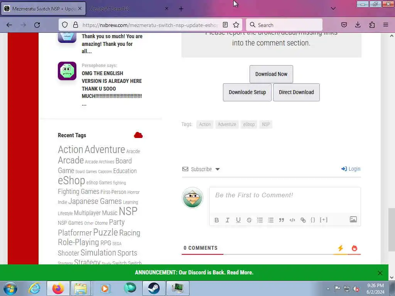
Task: Attach image icon in comment editor
Action: point(353,219)
